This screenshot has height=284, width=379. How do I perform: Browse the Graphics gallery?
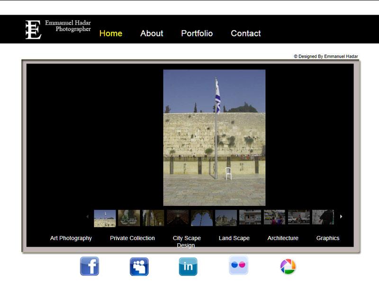[x=328, y=238]
